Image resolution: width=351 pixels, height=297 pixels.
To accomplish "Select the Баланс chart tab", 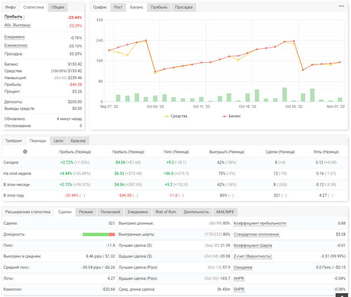I will pyautogui.click(x=137, y=7).
